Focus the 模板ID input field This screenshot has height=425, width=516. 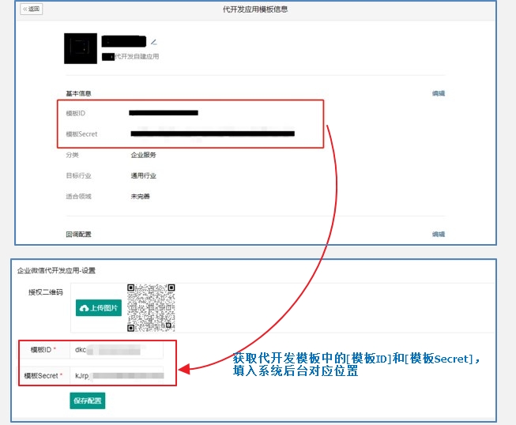coord(116,349)
